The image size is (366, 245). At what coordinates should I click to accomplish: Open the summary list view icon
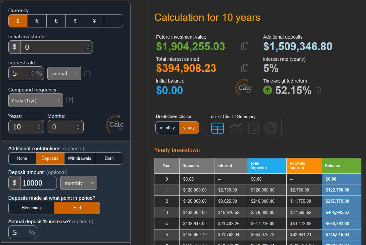coord(253,128)
